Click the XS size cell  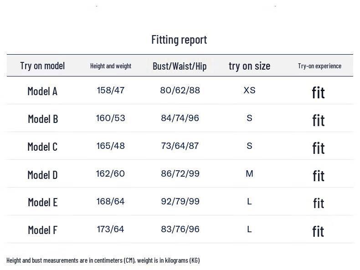(x=249, y=90)
